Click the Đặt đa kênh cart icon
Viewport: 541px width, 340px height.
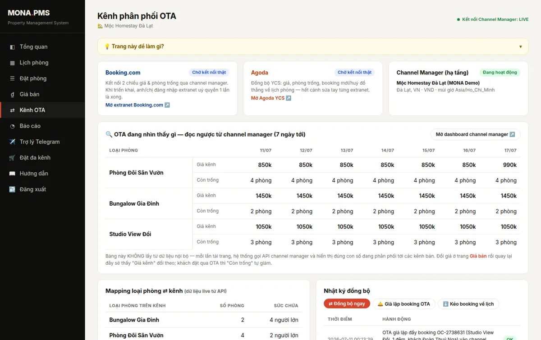pyautogui.click(x=12, y=158)
